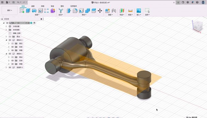
Task: Toggle visibility of 实体 folder under 滚轮A:1
Action: tap(12, 47)
